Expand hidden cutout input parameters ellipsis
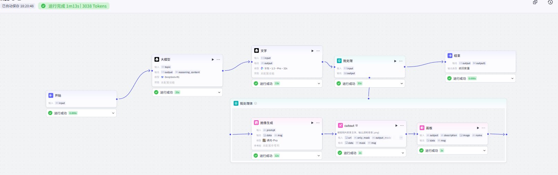Viewport: 558px width, 175px height. tap(401, 138)
